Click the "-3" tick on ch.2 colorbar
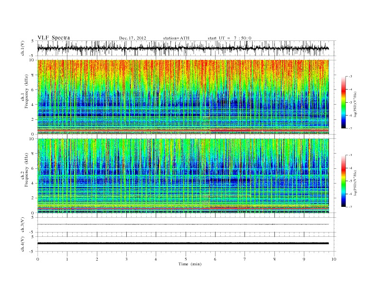The width and height of the screenshot is (376, 291). click(350, 155)
